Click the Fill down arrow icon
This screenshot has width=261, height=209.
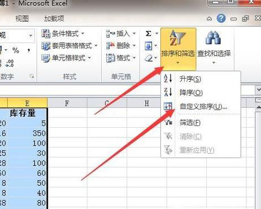tap(149, 46)
